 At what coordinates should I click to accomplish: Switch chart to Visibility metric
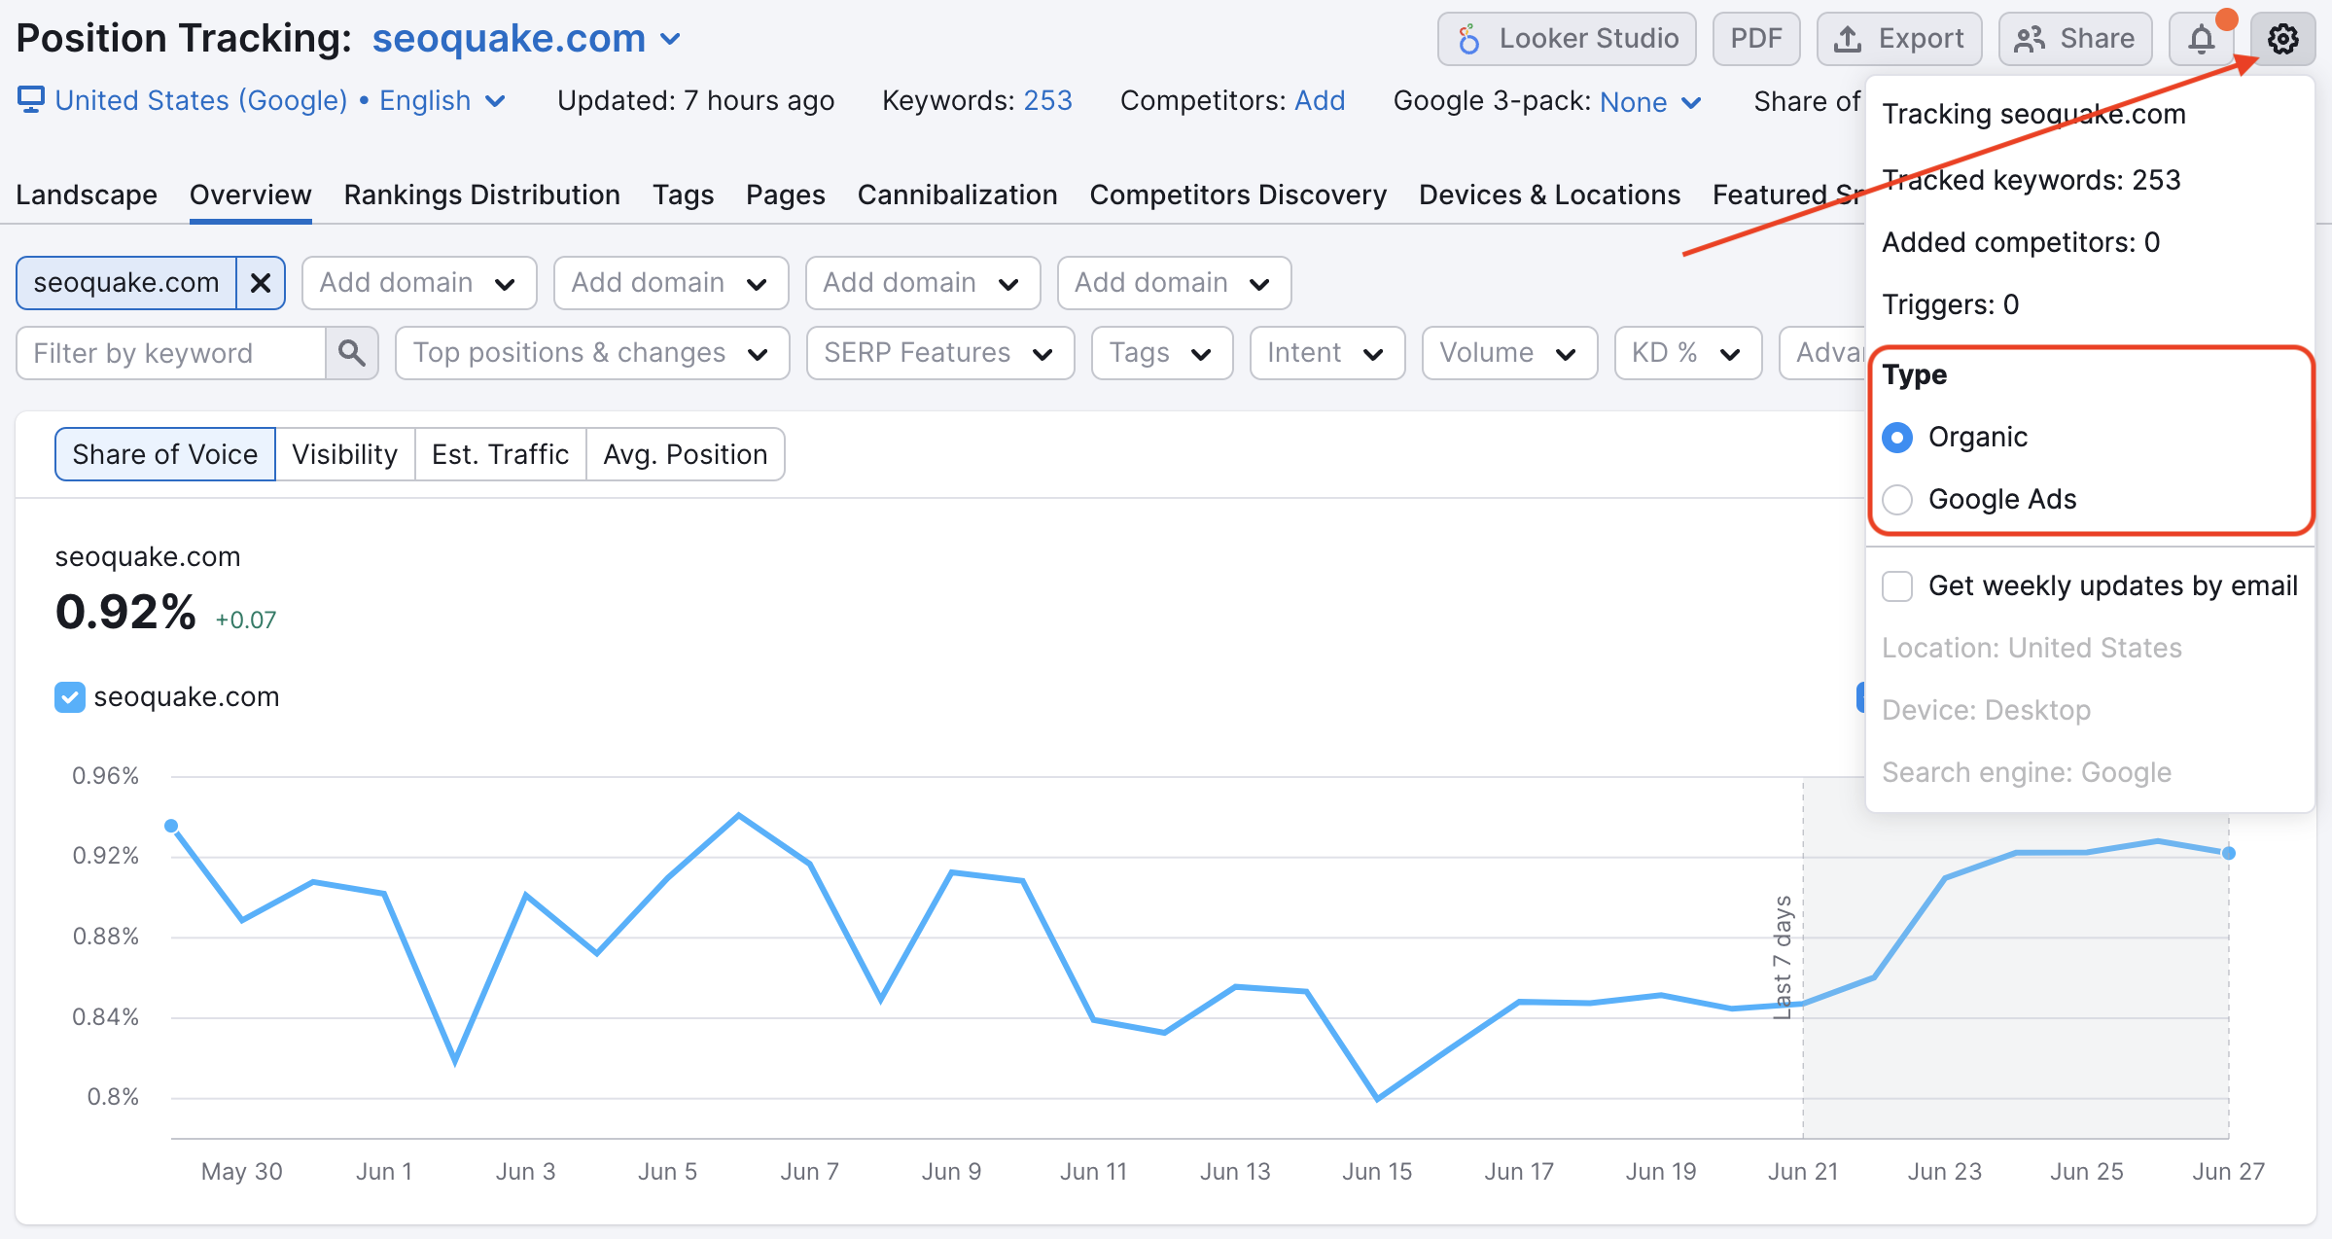pyautogui.click(x=345, y=454)
